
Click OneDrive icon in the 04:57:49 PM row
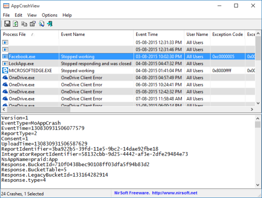(x=5, y=78)
